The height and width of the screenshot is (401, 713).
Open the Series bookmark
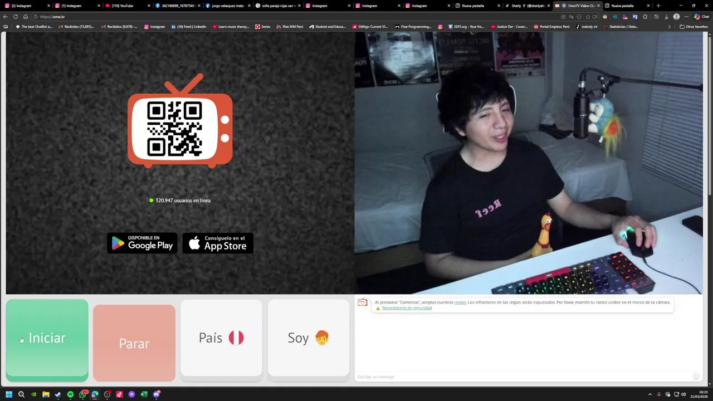263,27
